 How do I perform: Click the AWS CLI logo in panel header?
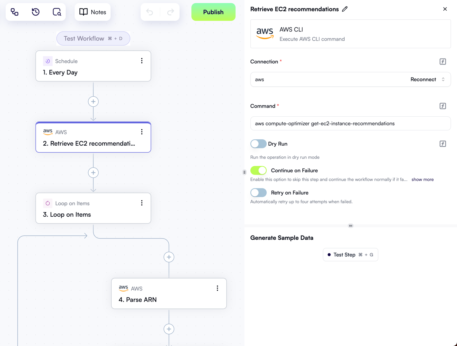tap(265, 34)
